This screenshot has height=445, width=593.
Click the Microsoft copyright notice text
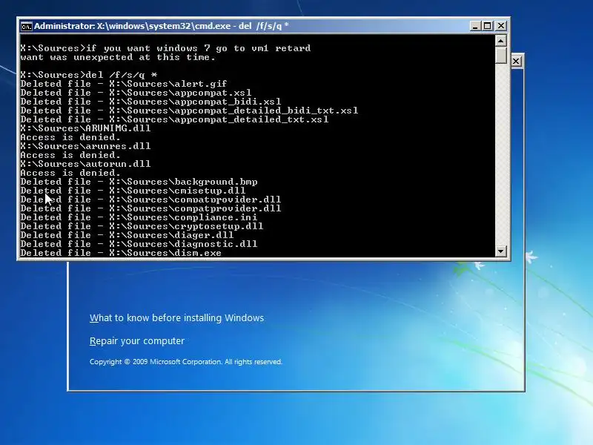coord(186,362)
